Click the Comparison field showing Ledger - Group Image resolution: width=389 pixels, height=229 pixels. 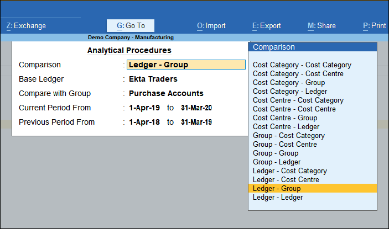coord(186,65)
